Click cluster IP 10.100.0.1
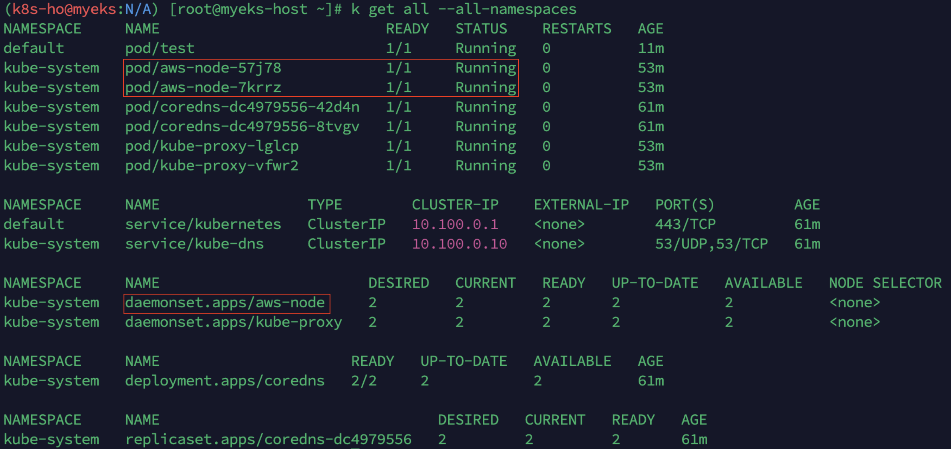This screenshot has width=951, height=449. tap(455, 224)
